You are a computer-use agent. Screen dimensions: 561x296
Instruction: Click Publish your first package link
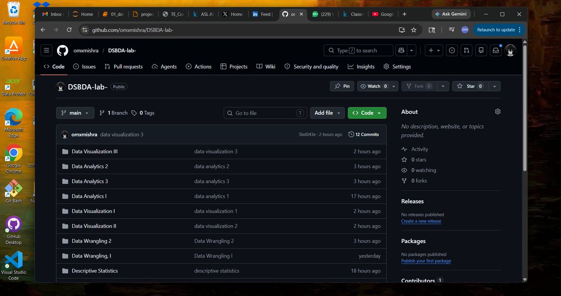(426, 261)
